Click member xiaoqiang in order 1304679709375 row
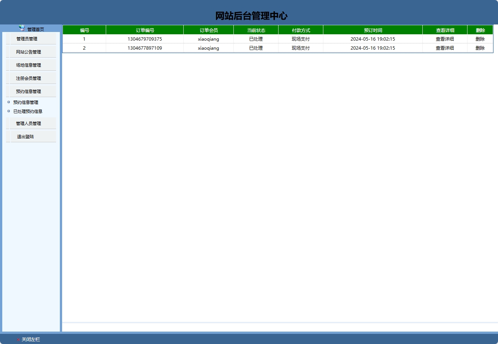Screen dimensions: 498x344 [x=209, y=39]
